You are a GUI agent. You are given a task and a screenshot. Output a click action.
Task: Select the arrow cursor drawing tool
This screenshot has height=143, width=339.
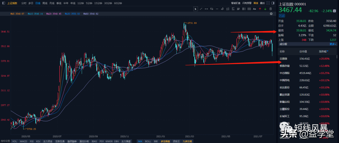pos(196,9)
